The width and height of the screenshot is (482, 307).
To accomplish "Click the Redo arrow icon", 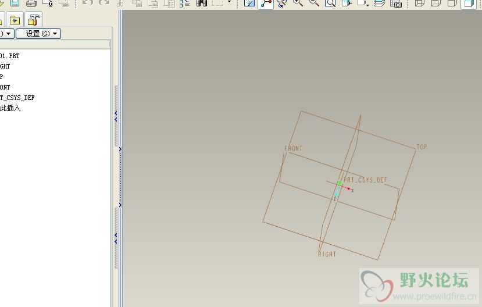I will pyautogui.click(x=104, y=3).
